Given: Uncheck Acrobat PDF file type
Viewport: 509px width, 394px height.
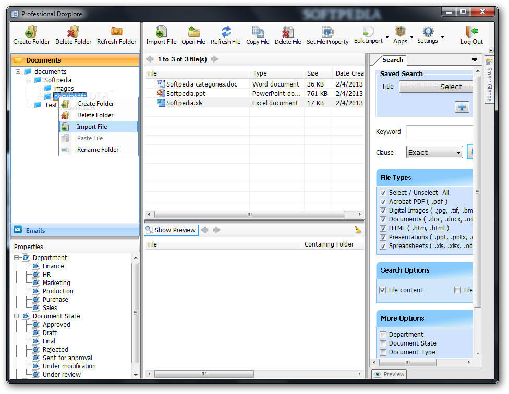Looking at the screenshot, I should tap(383, 202).
